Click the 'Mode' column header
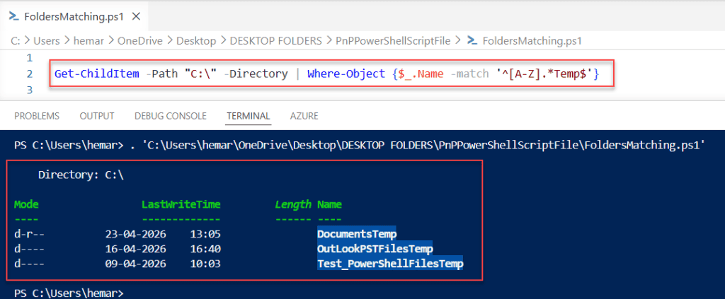Viewport: 725px width, 299px height. [26, 204]
